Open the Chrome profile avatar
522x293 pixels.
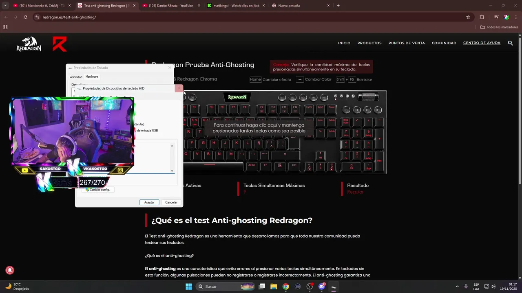pyautogui.click(x=507, y=17)
